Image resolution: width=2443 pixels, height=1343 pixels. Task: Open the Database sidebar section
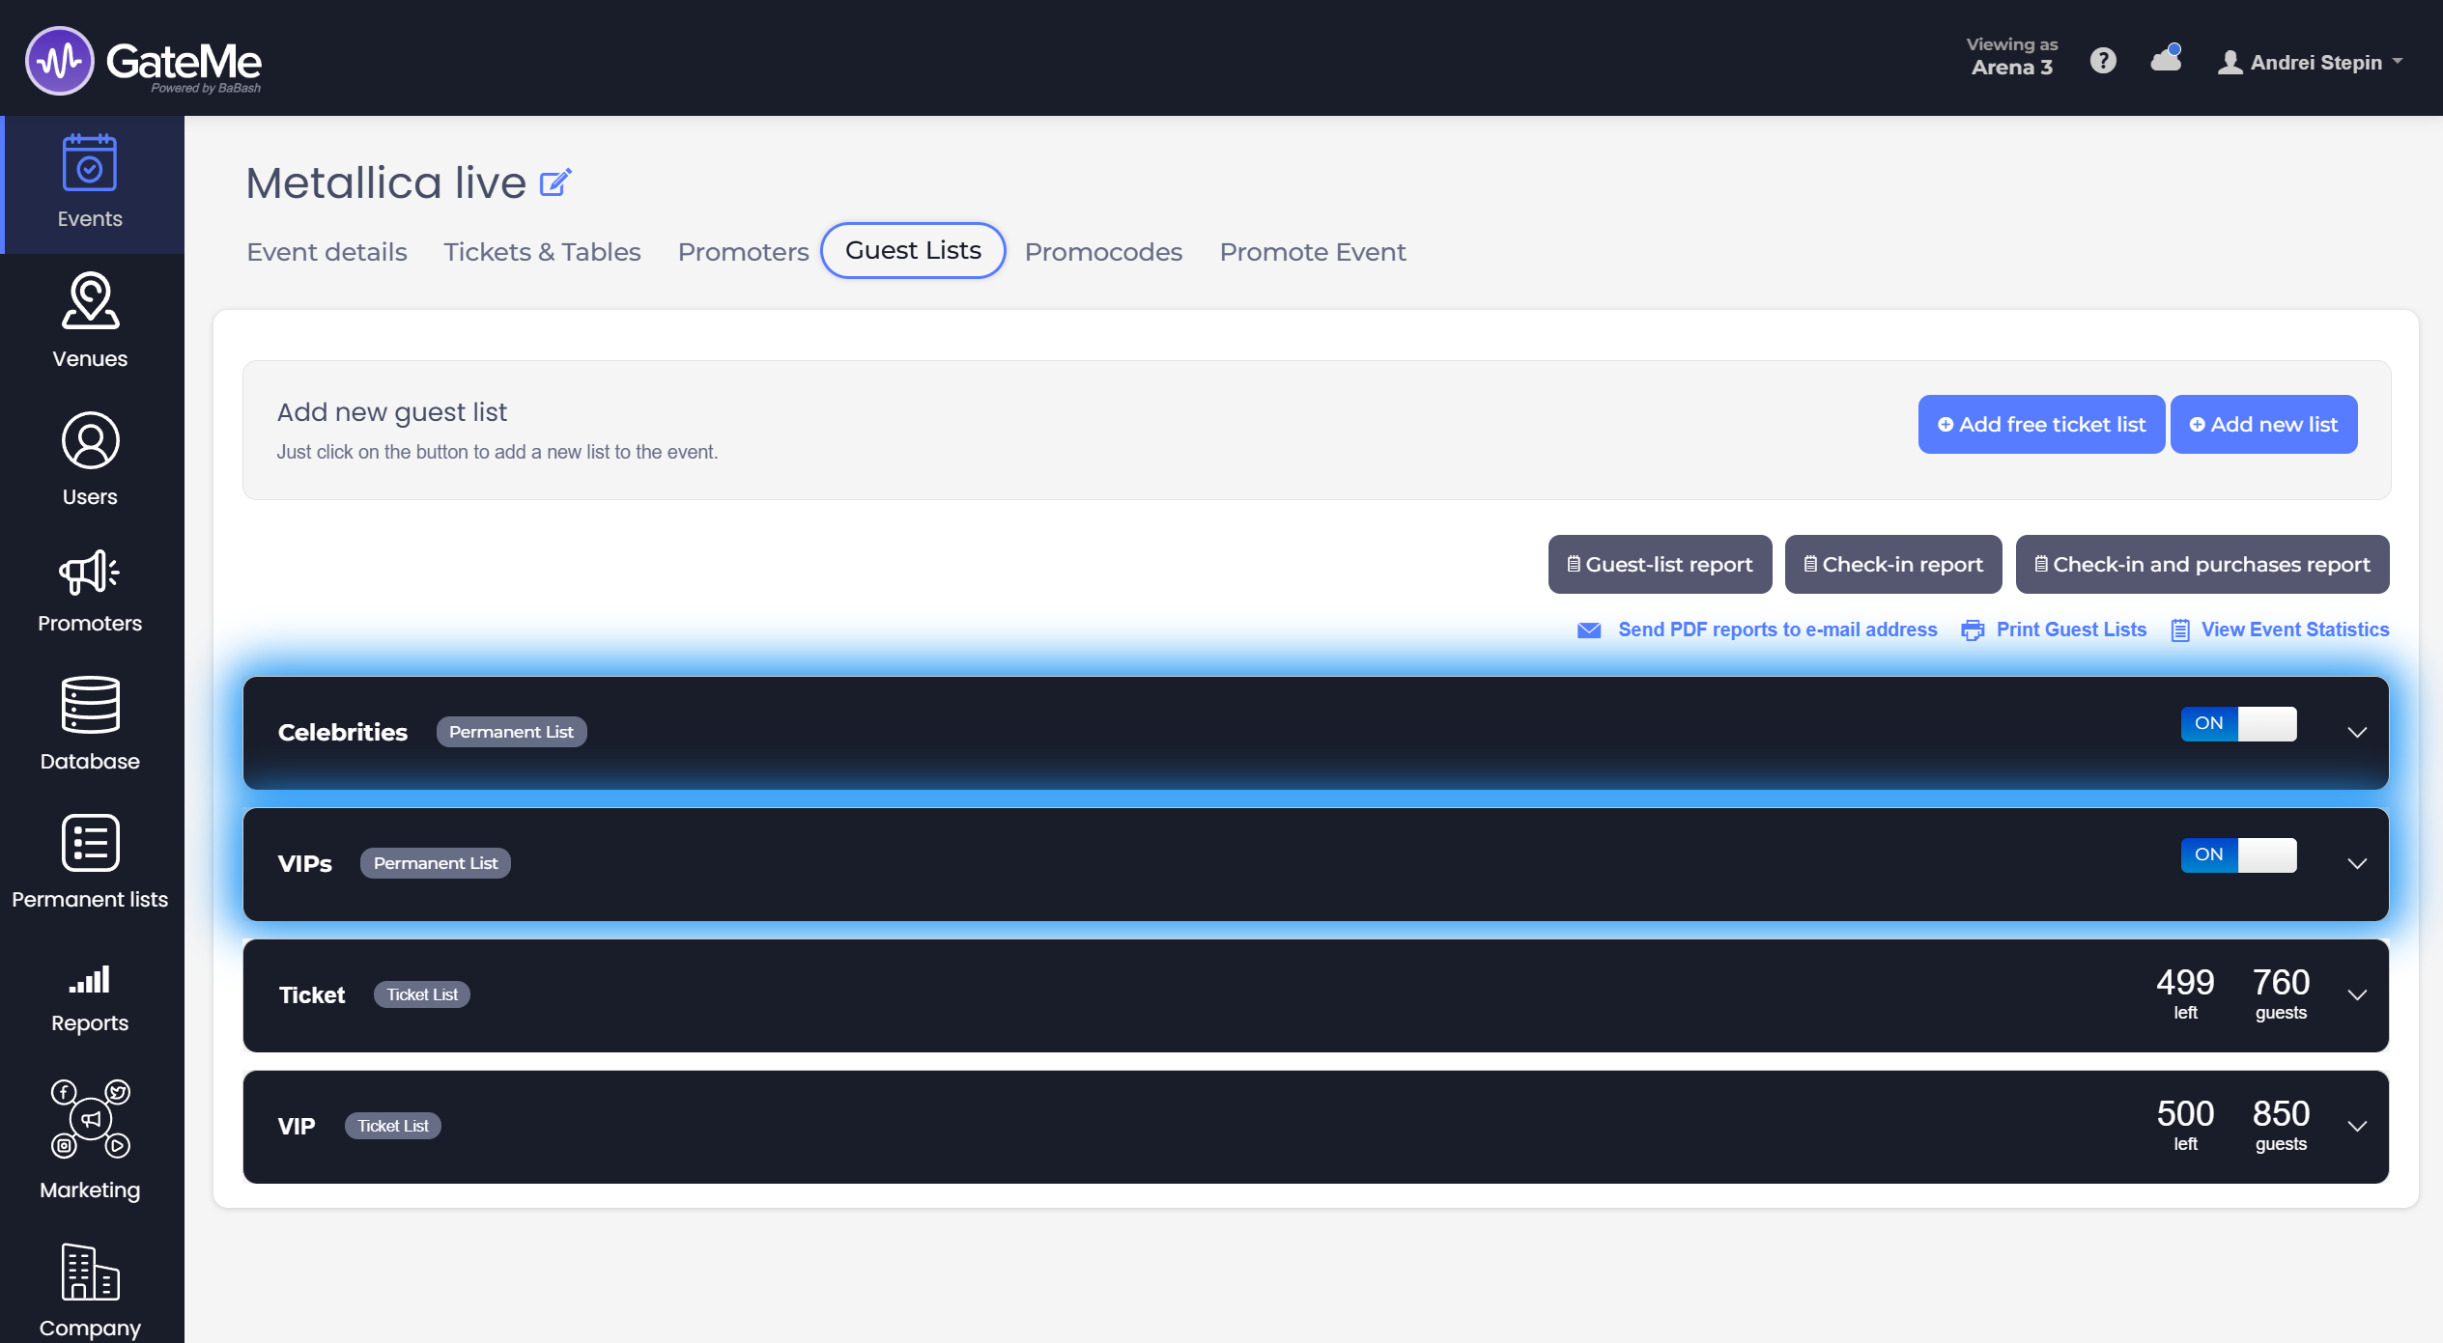[x=90, y=724]
